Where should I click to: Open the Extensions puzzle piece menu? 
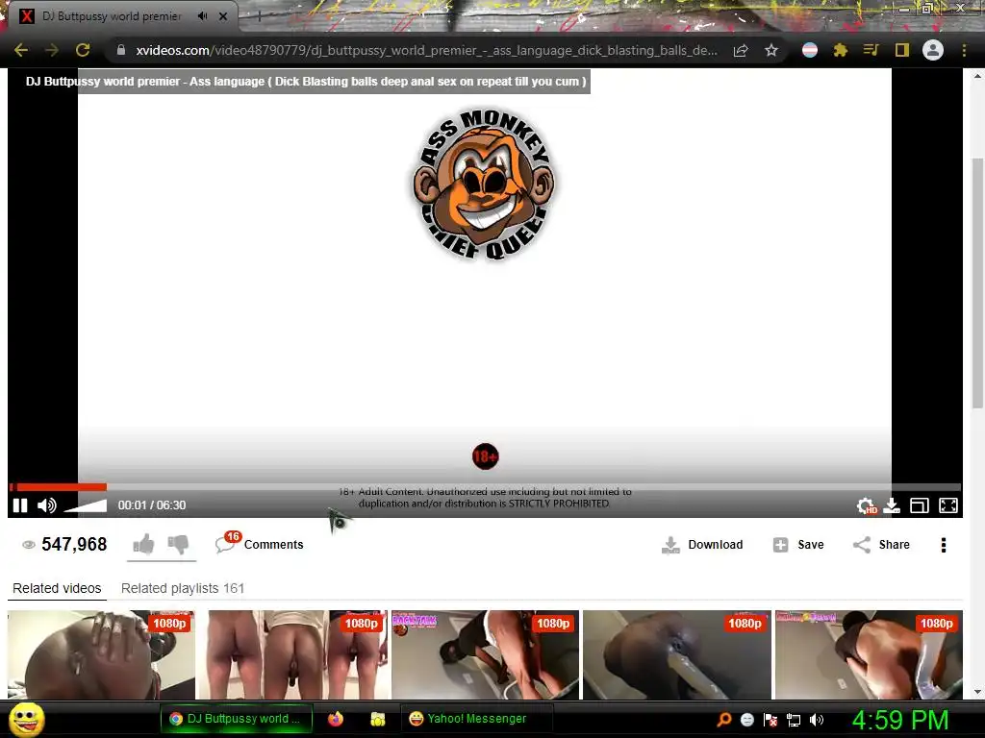coord(841,50)
